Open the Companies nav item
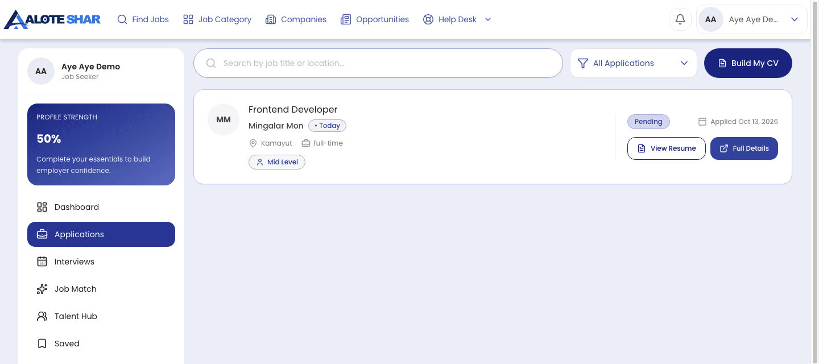The image size is (819, 364). (296, 19)
